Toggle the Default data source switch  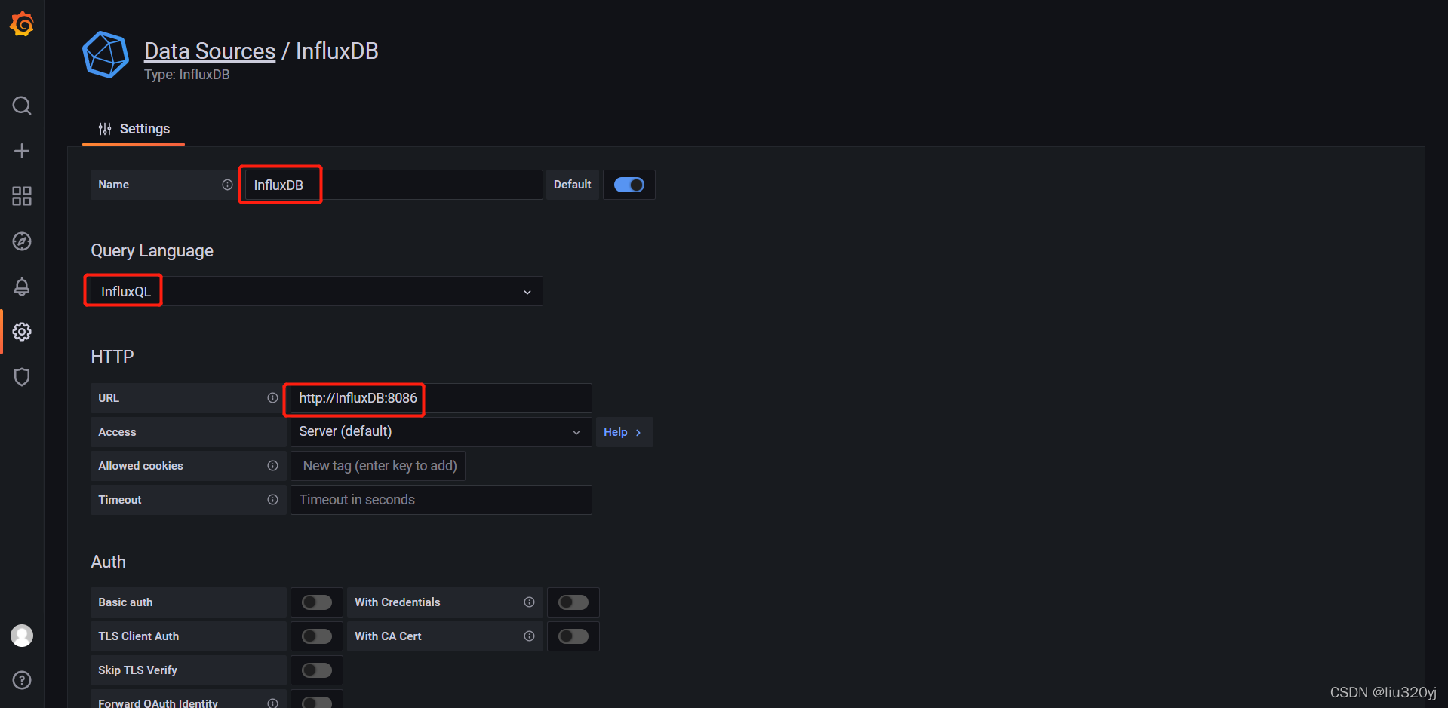(629, 185)
